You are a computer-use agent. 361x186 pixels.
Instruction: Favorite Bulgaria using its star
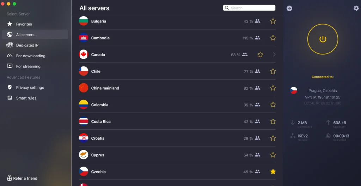(x=273, y=21)
